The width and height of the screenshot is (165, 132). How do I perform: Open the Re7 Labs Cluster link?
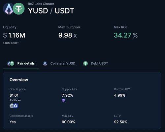click(x=41, y=4)
